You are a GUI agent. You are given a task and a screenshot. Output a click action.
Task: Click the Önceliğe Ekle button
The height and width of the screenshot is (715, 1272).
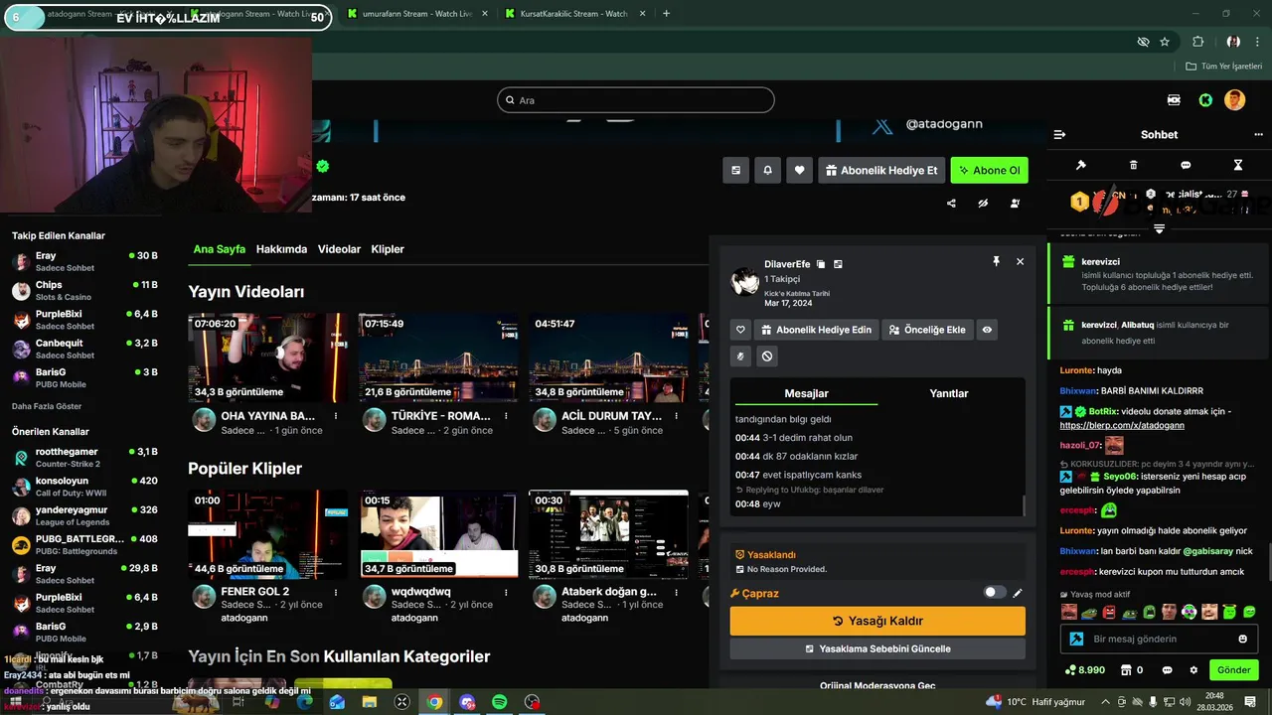pyautogui.click(x=926, y=330)
